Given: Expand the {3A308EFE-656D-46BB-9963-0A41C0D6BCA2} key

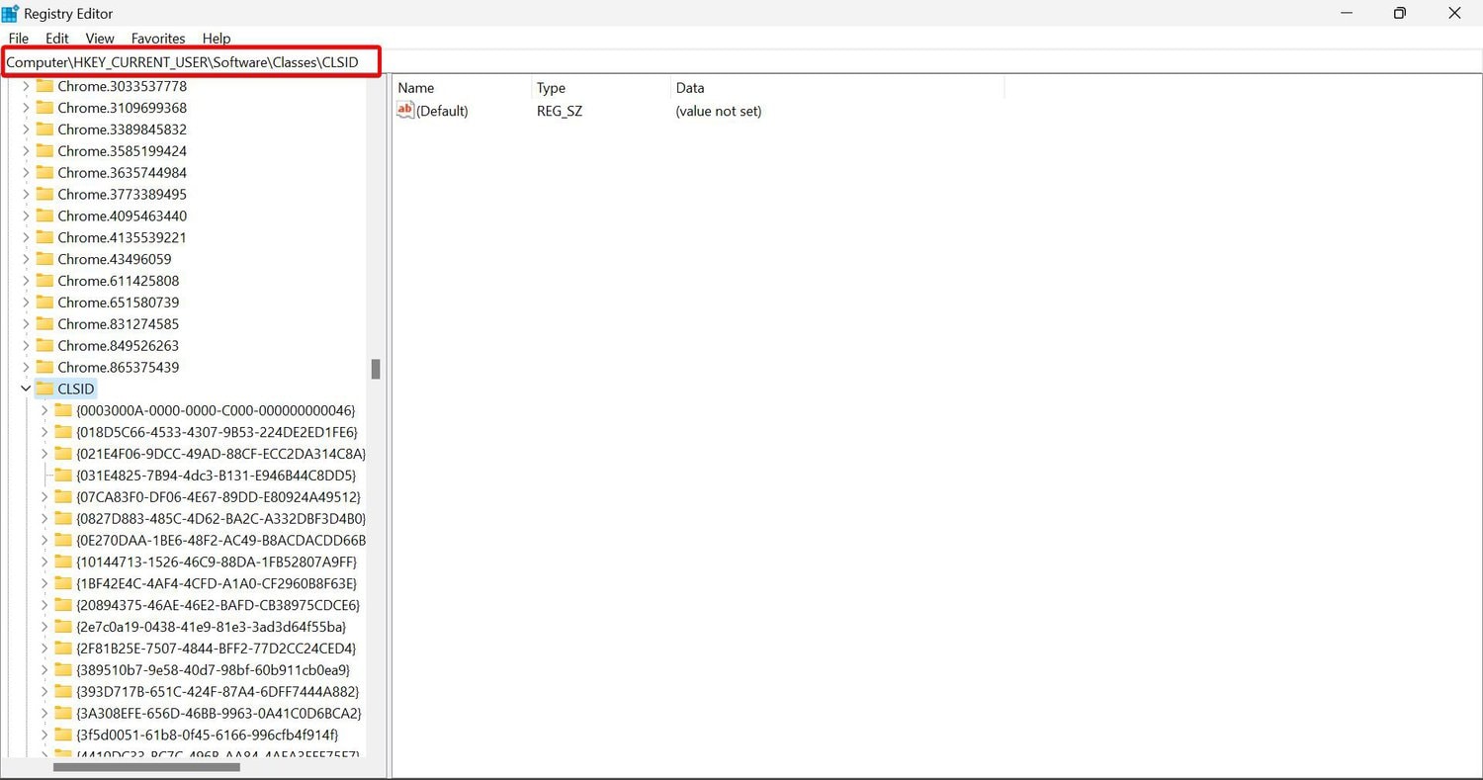Looking at the screenshot, I should (44, 713).
